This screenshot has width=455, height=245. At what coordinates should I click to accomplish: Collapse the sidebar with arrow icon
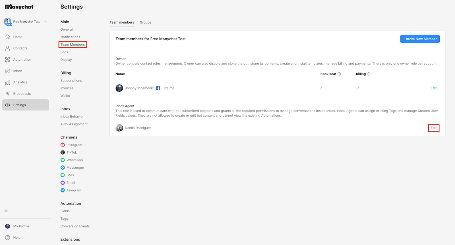8,211
